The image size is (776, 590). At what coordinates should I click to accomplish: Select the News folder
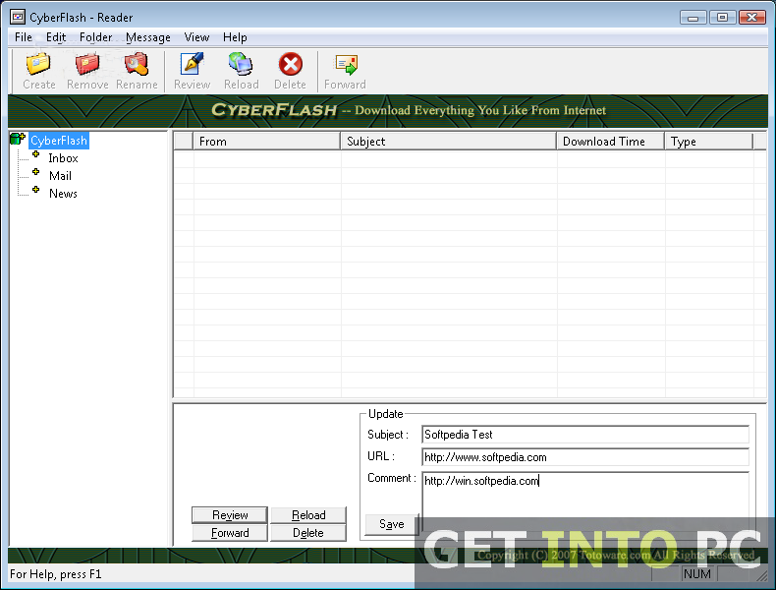[63, 194]
